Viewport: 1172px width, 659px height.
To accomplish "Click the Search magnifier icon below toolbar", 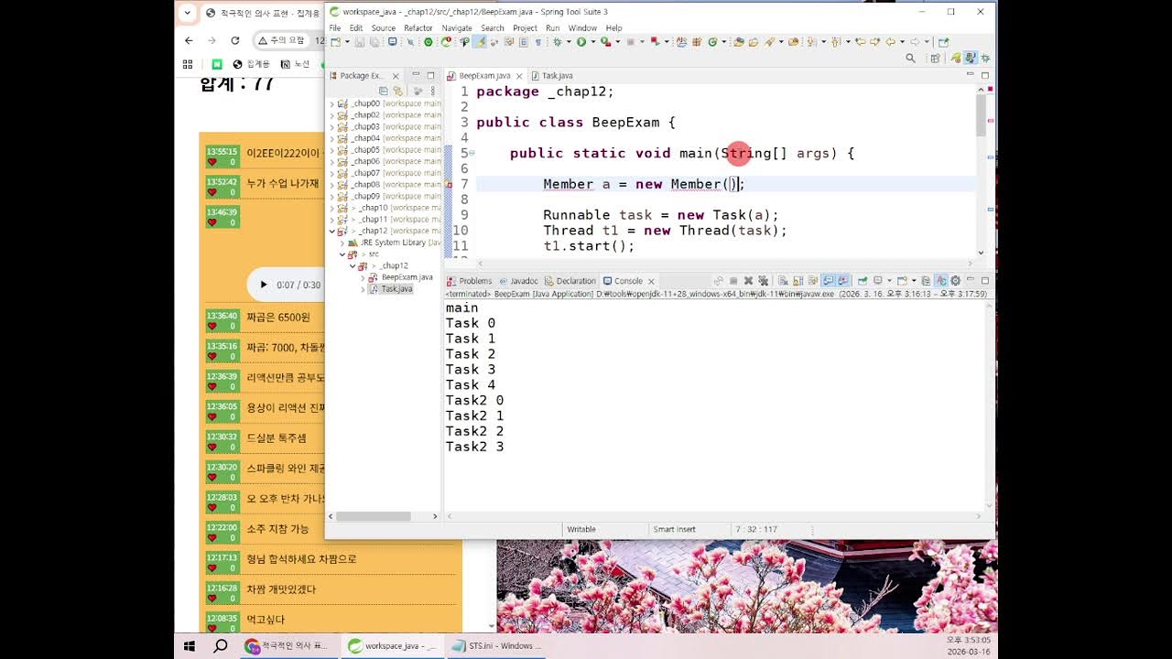I will pos(910,58).
